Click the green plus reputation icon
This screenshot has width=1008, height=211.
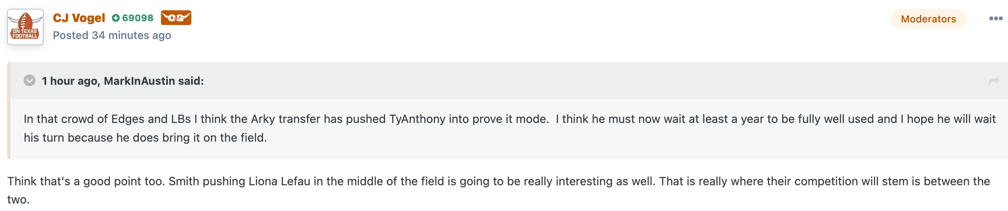pos(116,18)
